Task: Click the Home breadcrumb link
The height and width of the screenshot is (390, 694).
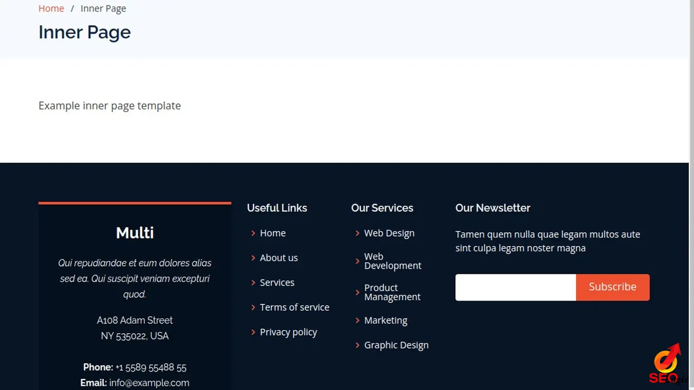Action: [51, 8]
